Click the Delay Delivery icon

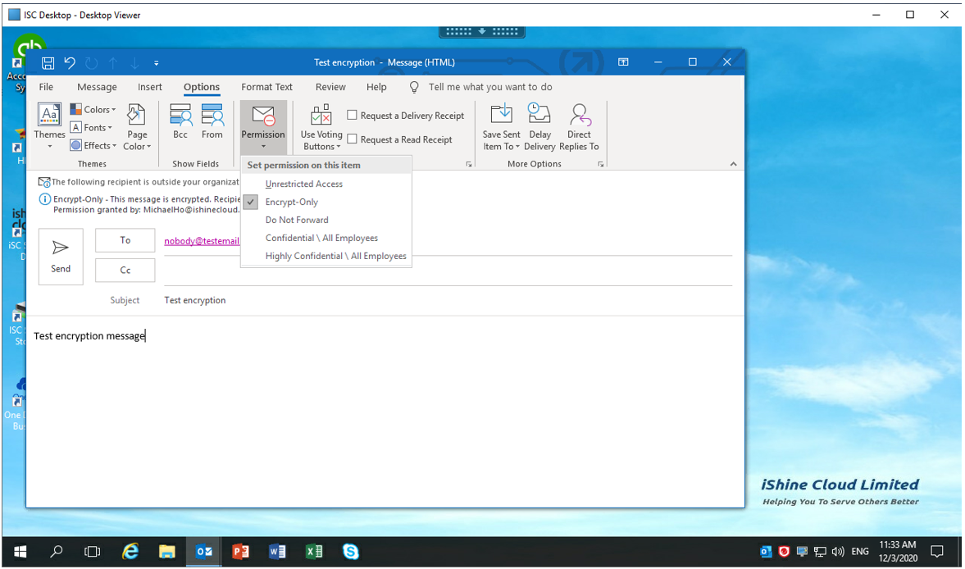click(x=539, y=127)
